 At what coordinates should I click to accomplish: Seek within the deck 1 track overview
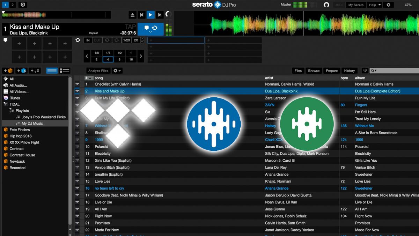click(56, 15)
